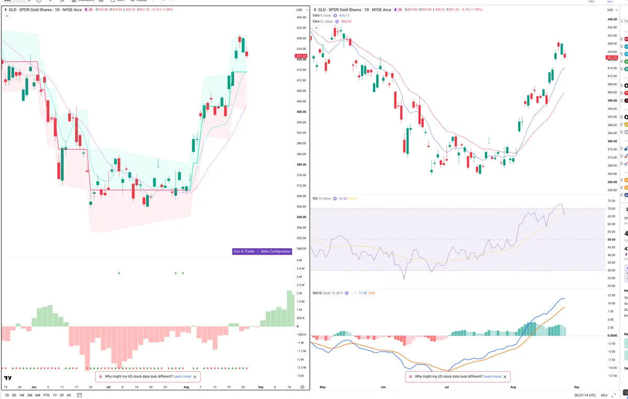Click the EMA 9 value 416.11
Image resolution: width=628 pixels, height=399 pixels.
[x=344, y=16]
